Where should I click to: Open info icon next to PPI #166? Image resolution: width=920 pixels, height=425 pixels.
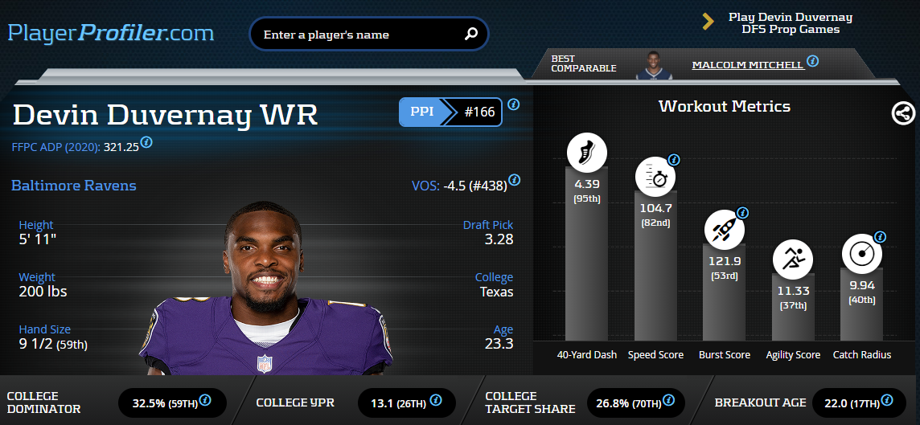pos(513,104)
